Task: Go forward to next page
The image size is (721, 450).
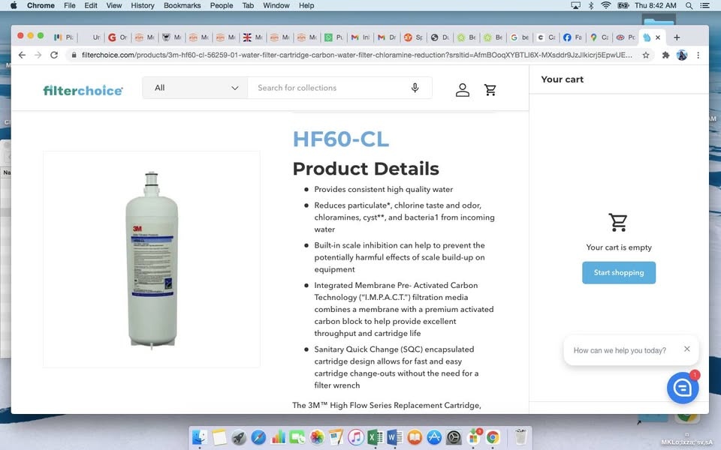Action: (x=38, y=55)
